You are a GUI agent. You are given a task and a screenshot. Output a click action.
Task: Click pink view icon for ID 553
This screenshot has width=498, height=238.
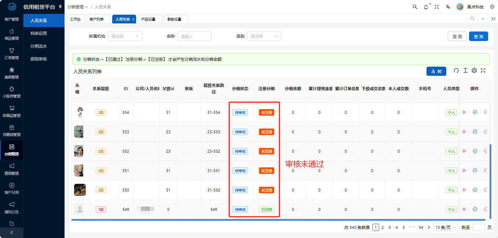(464, 132)
